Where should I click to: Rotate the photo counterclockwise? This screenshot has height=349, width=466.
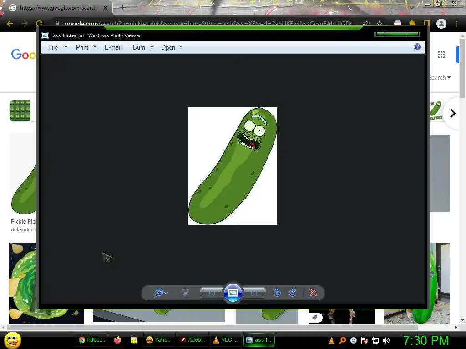click(277, 293)
